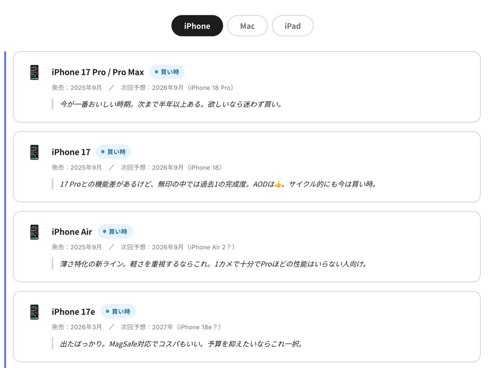Image resolution: width=488 pixels, height=368 pixels.
Task: Click the 買い時 badge on iPhone 17 Pro / Pro Max
Action: click(x=167, y=72)
